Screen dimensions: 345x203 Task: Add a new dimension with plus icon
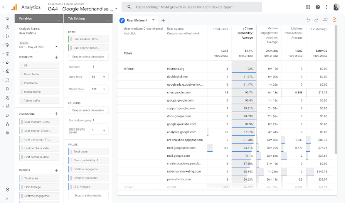coord(57,114)
